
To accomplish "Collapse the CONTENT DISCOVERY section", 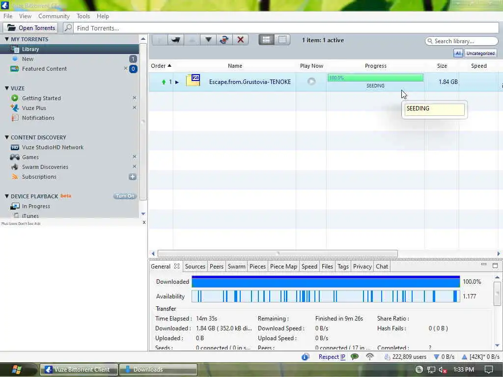I will point(6,137).
